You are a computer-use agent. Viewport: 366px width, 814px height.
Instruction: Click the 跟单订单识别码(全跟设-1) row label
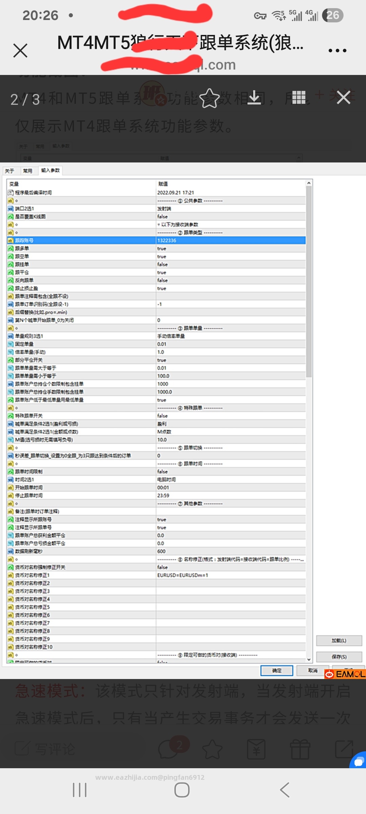[42, 304]
